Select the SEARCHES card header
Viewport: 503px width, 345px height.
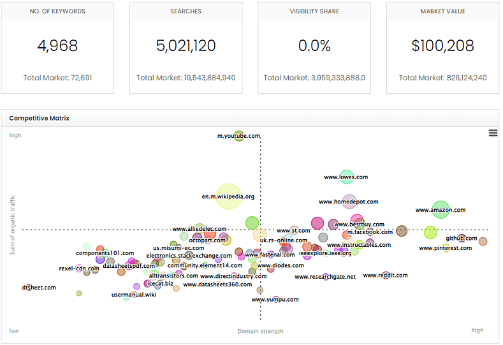tap(186, 11)
